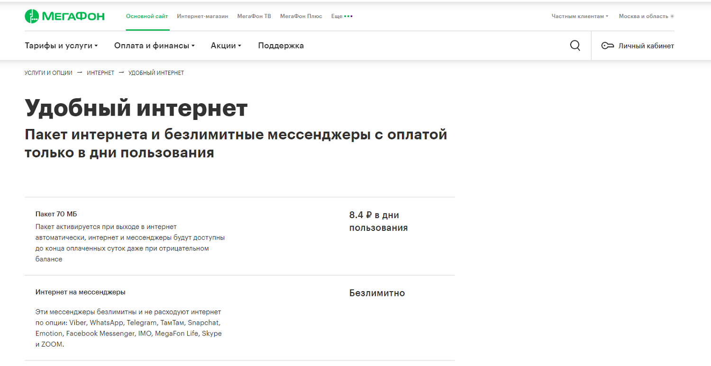Open the Интернет-магазин tab

click(x=202, y=16)
